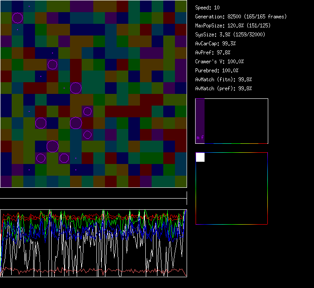Select the MaxPopSize statistic line
The width and height of the screenshot is (314, 288).
(x=233, y=26)
